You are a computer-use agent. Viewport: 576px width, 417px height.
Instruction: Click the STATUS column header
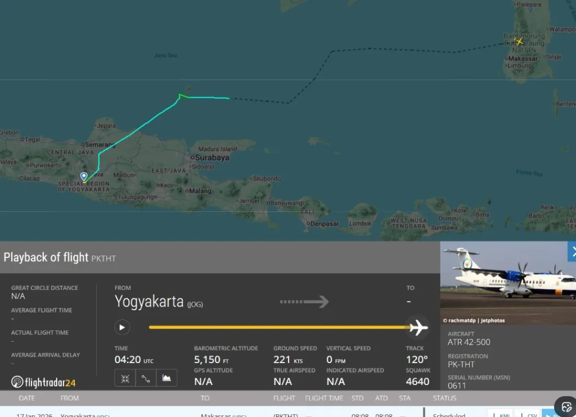[444, 398]
